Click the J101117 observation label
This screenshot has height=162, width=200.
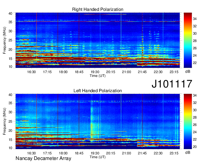(172, 84)
